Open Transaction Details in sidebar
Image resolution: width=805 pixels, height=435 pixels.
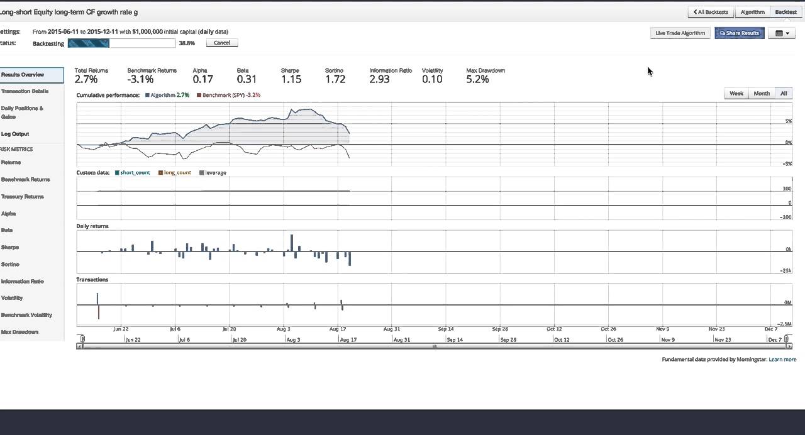coord(25,91)
